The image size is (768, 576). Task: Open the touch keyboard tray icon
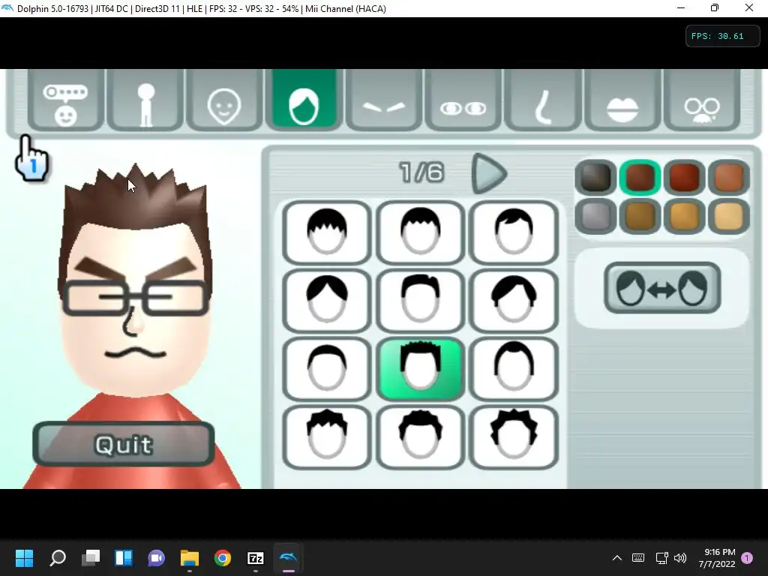tap(638, 558)
